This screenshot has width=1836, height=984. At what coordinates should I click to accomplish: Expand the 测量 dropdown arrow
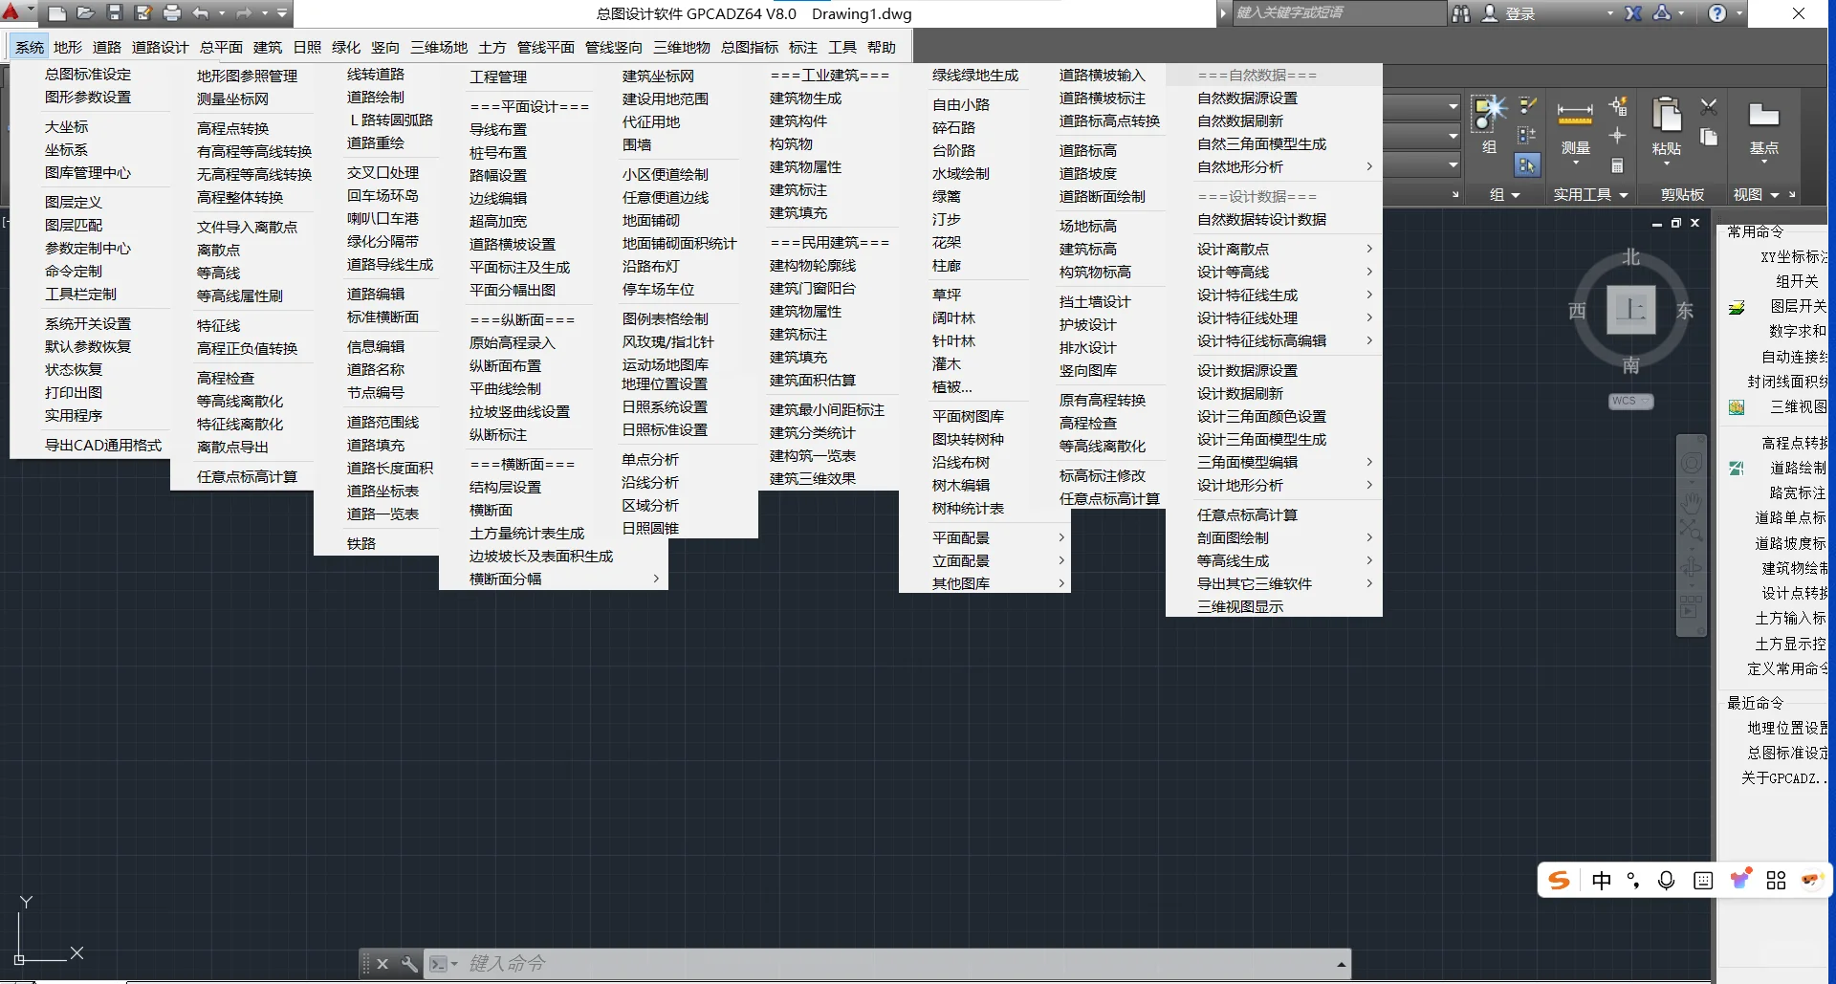[1576, 164]
